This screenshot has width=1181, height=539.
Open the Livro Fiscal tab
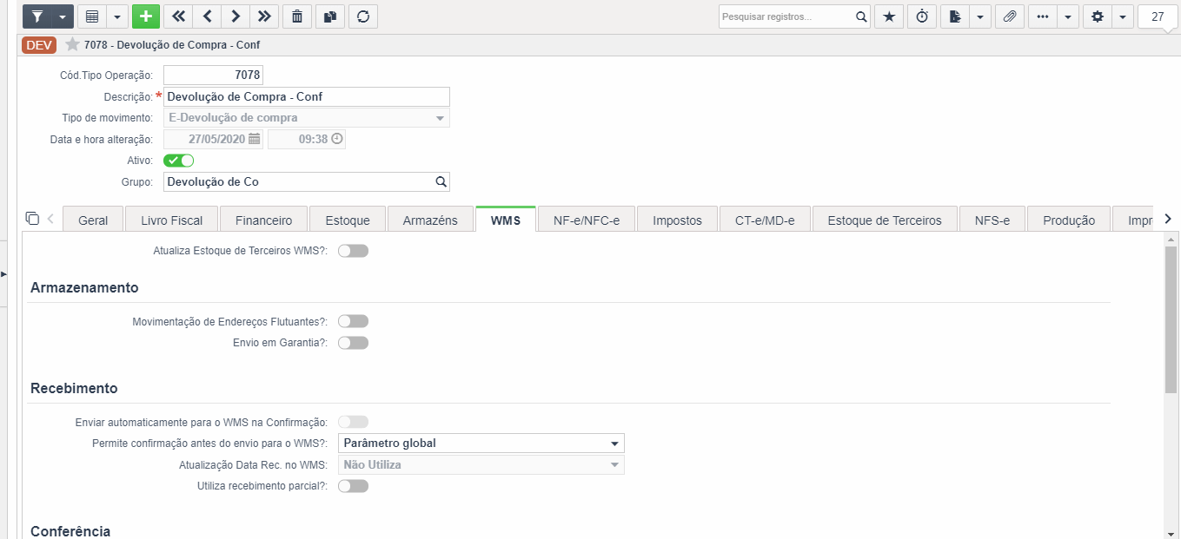pos(172,220)
